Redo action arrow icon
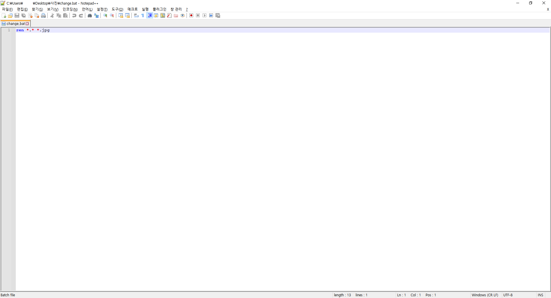 pyautogui.click(x=81, y=15)
